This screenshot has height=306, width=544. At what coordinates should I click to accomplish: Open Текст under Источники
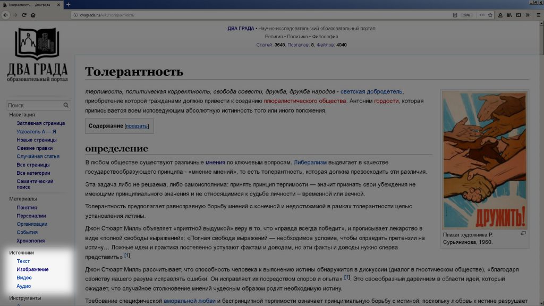pos(23,261)
